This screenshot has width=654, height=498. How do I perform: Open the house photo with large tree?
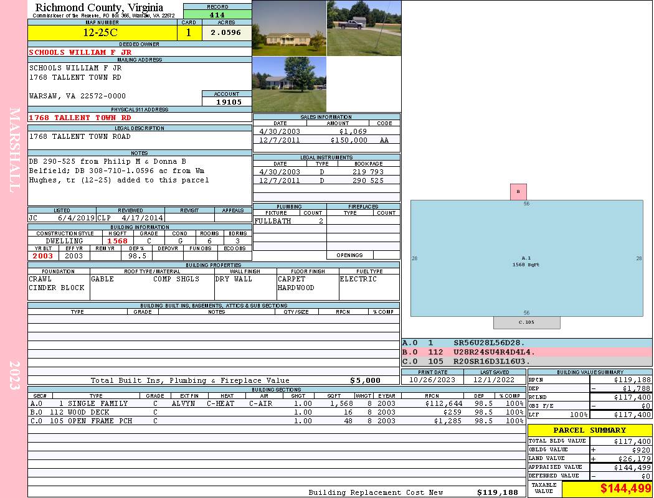[x=289, y=85]
